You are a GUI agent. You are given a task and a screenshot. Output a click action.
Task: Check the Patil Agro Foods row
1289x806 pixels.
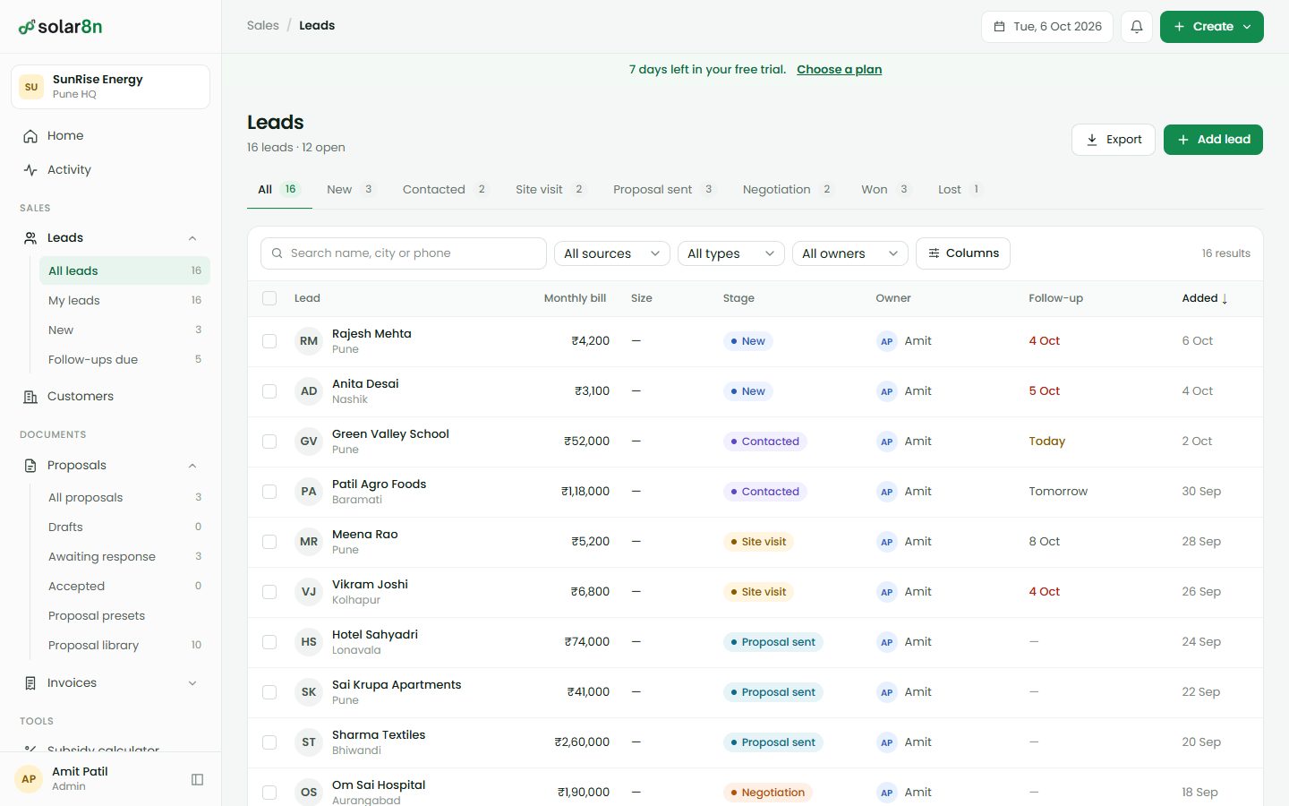[x=269, y=492]
